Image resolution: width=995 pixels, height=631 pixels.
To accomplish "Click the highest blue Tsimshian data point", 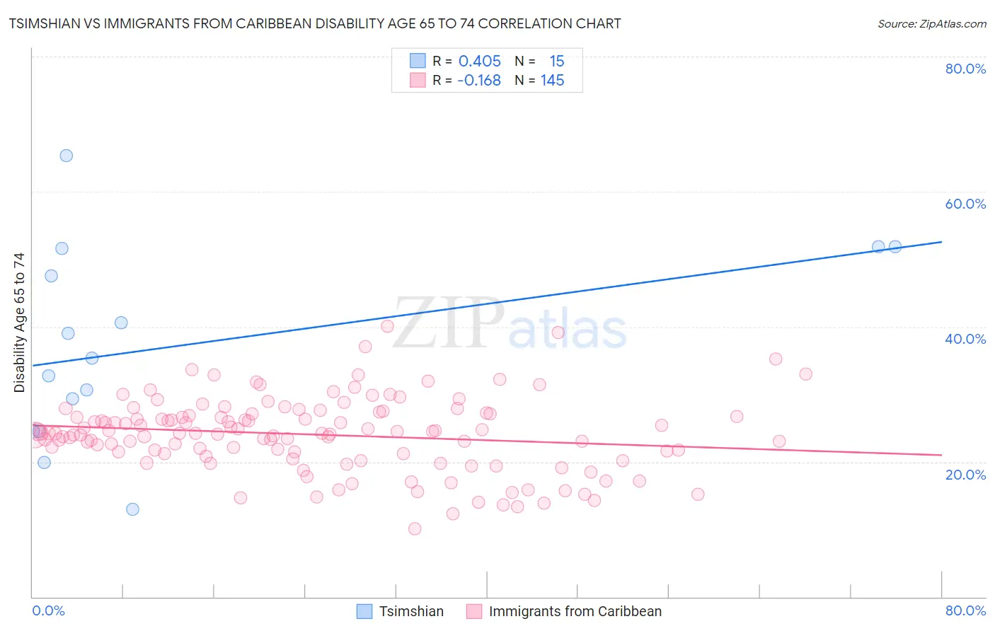I will coord(66,156).
